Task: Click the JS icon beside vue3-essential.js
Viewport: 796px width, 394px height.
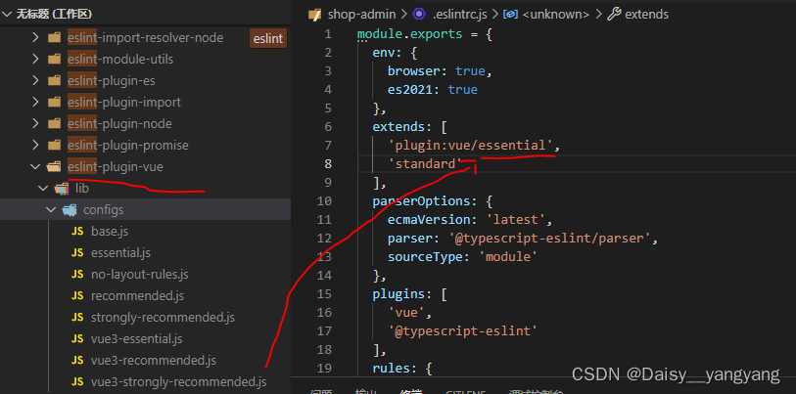Action: click(77, 339)
